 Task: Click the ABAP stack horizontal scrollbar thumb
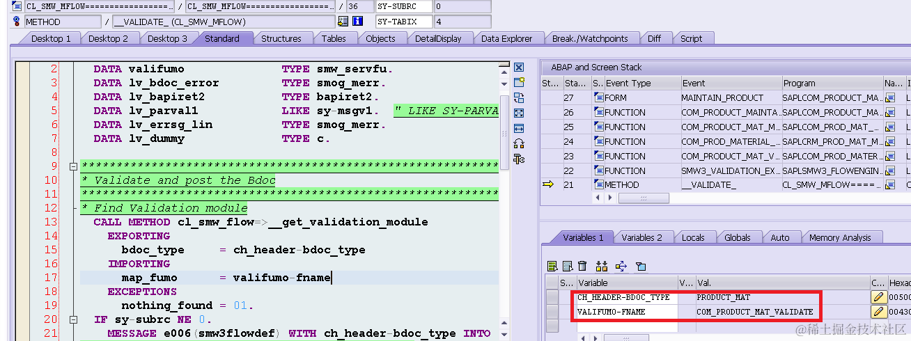644,198
